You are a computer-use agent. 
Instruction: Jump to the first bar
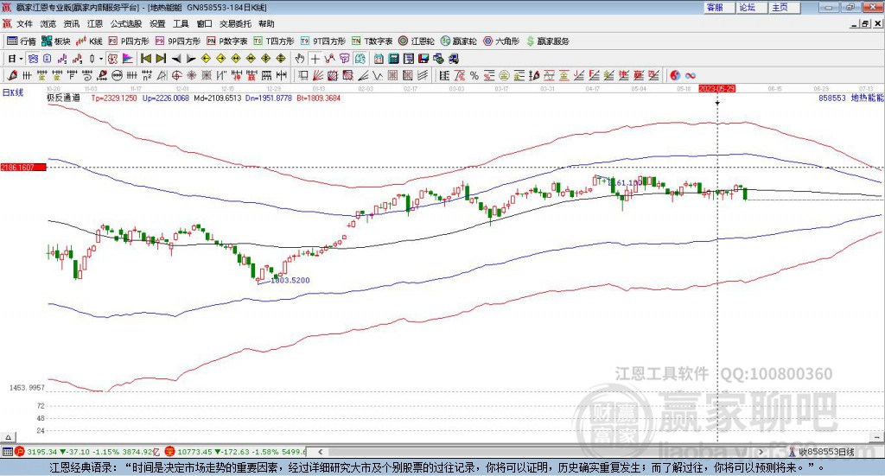(145, 59)
